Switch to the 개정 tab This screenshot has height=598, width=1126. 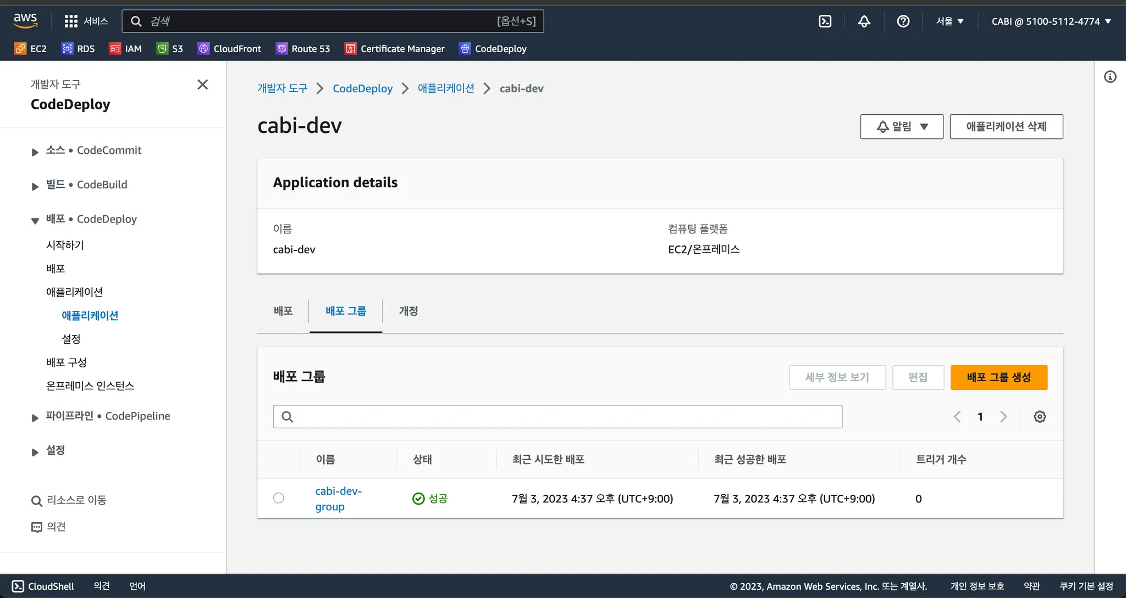[x=408, y=311]
